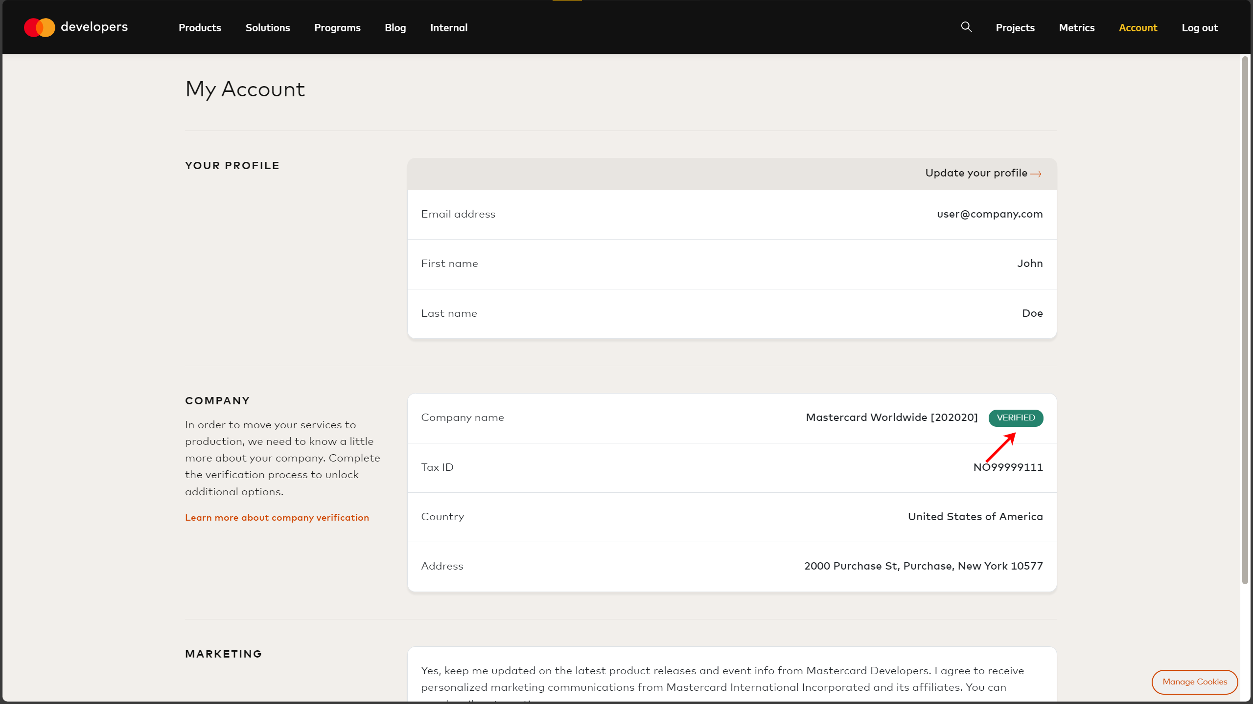
Task: Go to the Blog page
Action: pyautogui.click(x=395, y=28)
